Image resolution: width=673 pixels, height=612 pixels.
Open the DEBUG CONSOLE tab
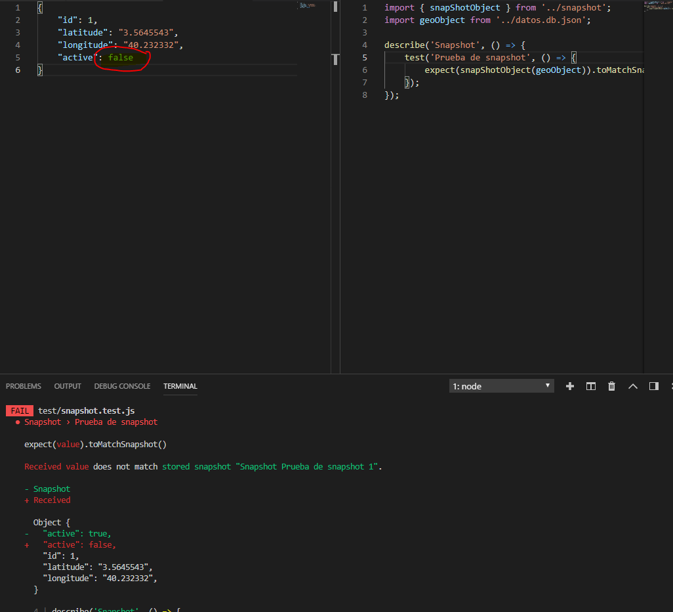122,386
